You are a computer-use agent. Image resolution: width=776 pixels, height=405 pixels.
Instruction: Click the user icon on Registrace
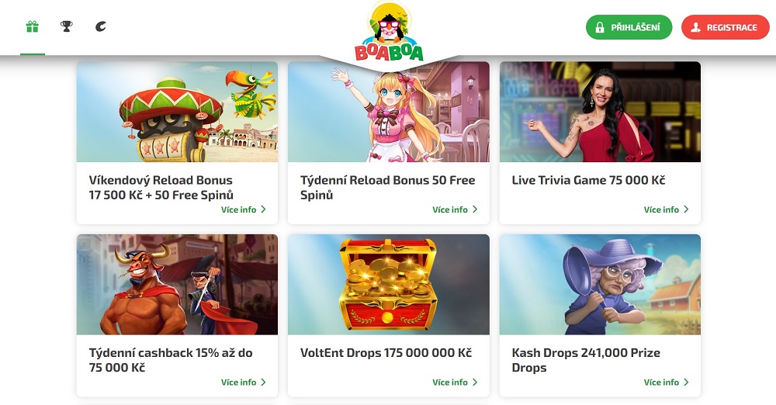(696, 28)
